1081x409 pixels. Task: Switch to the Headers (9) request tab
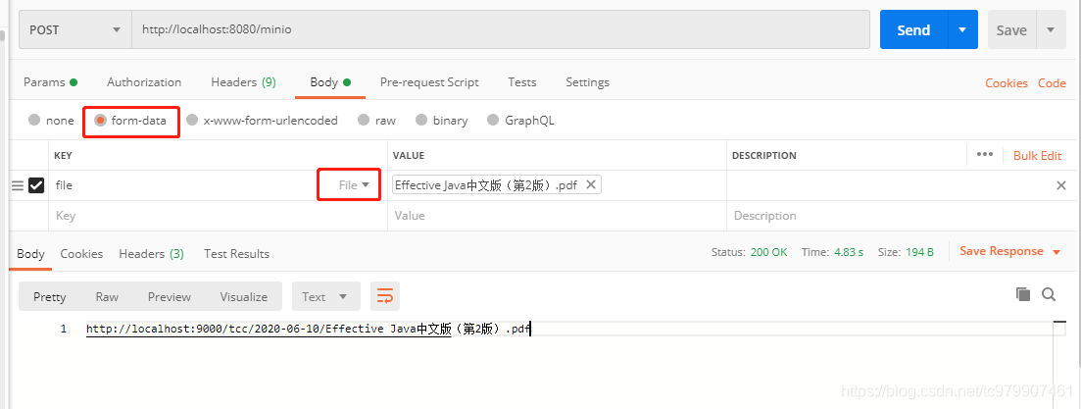pyautogui.click(x=243, y=82)
